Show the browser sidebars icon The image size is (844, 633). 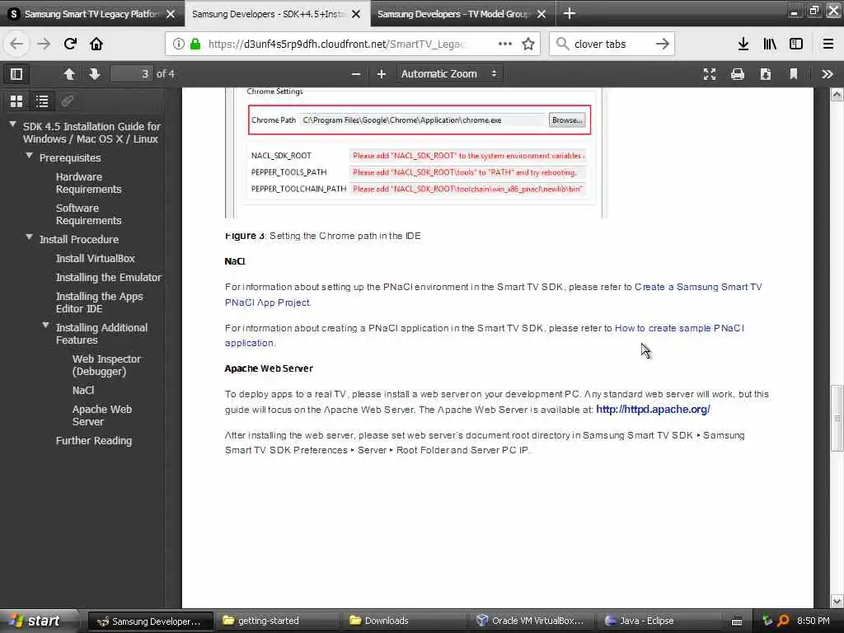tap(796, 44)
